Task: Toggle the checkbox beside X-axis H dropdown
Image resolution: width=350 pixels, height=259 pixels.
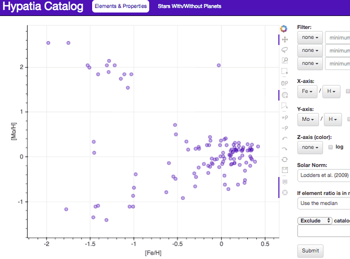Action: 348,91
